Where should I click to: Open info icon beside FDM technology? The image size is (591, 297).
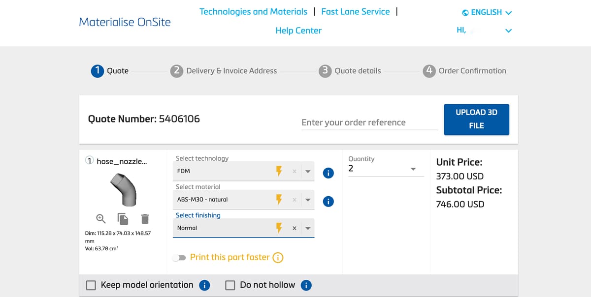coord(328,173)
